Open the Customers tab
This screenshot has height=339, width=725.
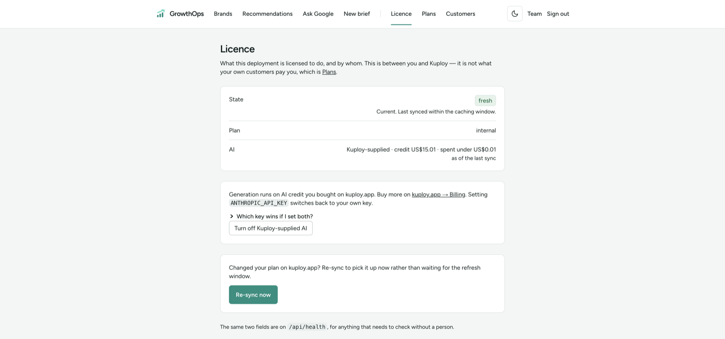460,14
